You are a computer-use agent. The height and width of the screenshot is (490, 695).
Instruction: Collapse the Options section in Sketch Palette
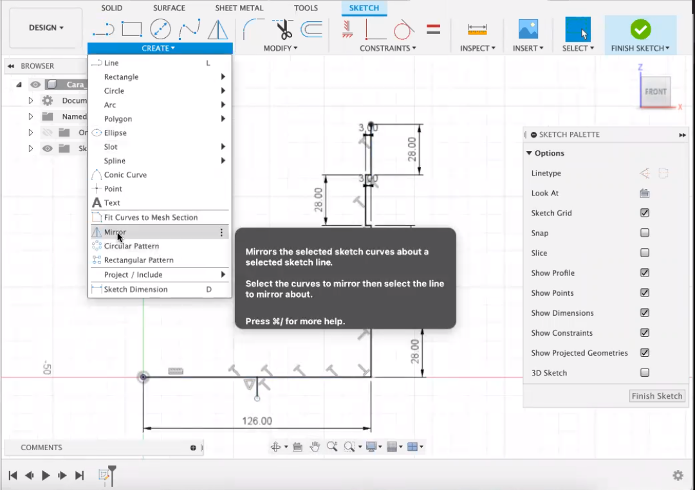(x=529, y=153)
